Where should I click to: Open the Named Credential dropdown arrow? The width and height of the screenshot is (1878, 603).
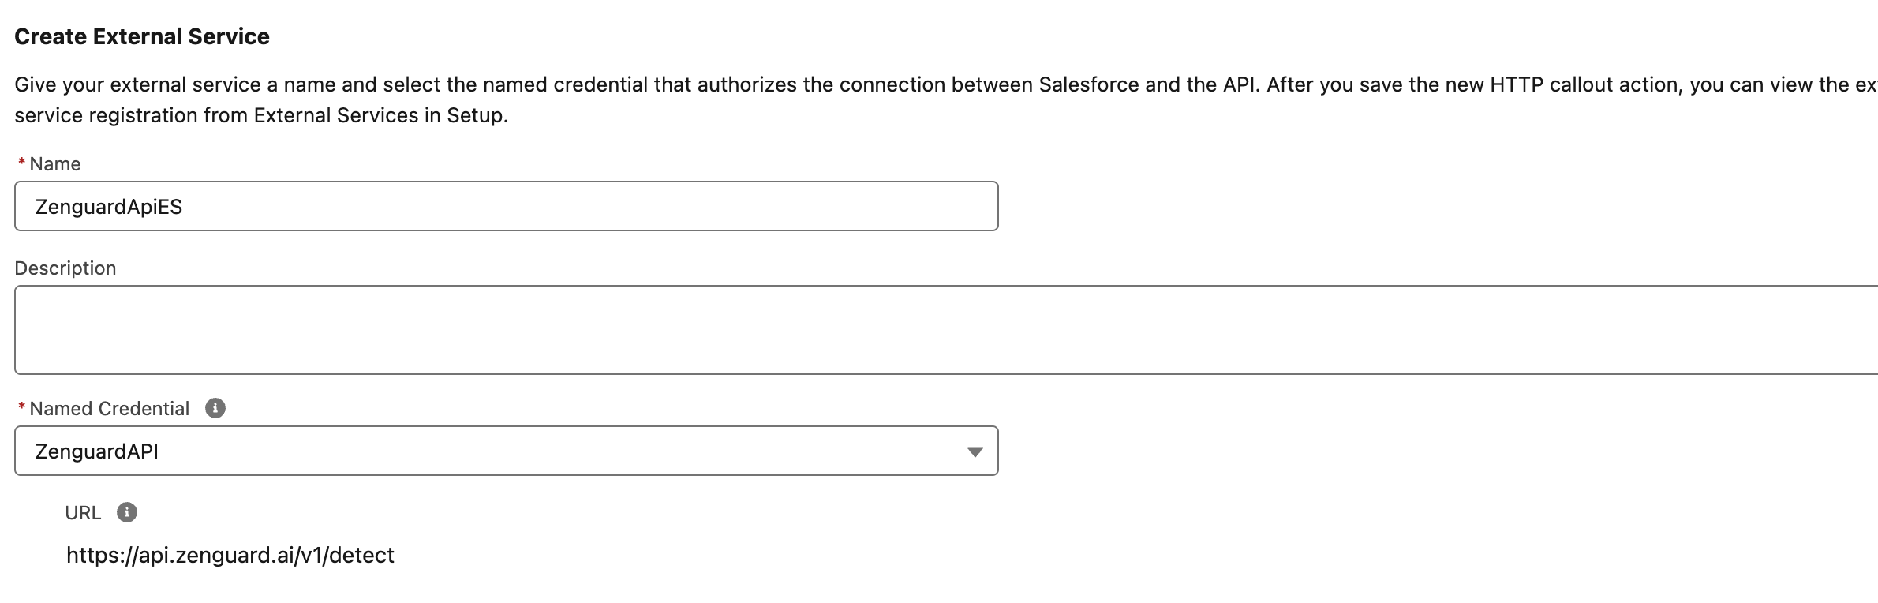(x=975, y=451)
